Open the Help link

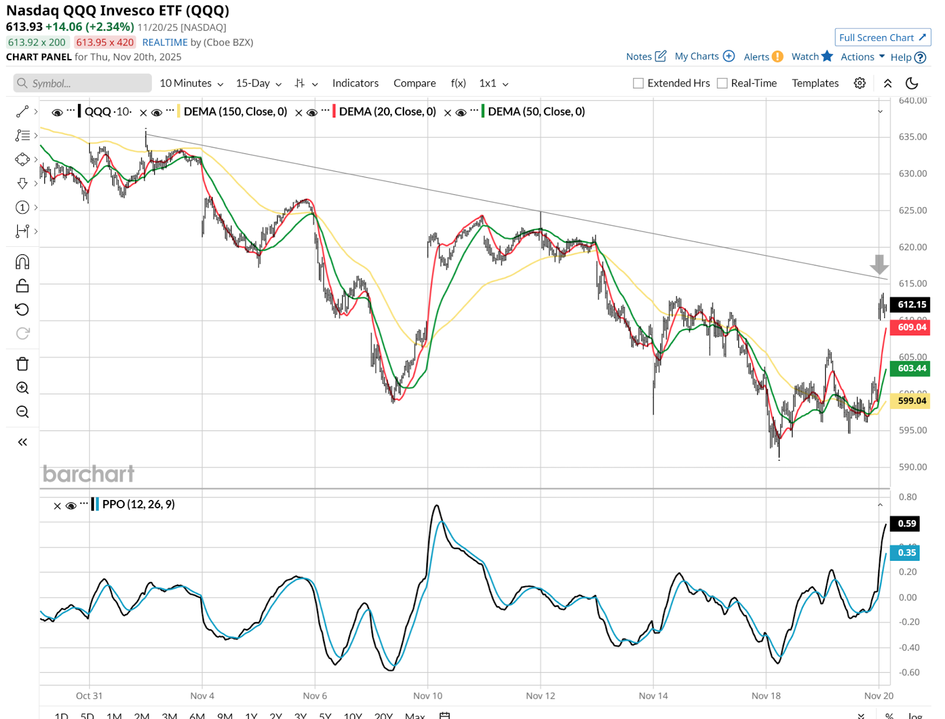[x=908, y=57]
